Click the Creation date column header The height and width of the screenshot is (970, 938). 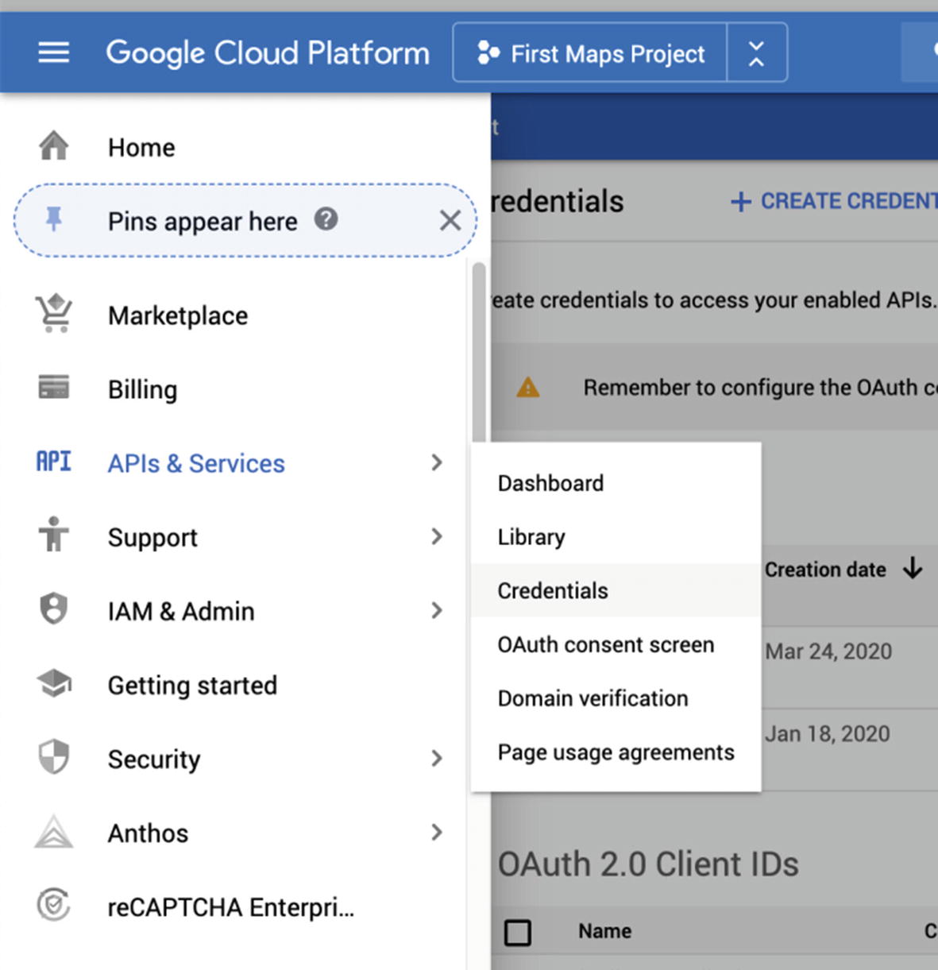825,570
